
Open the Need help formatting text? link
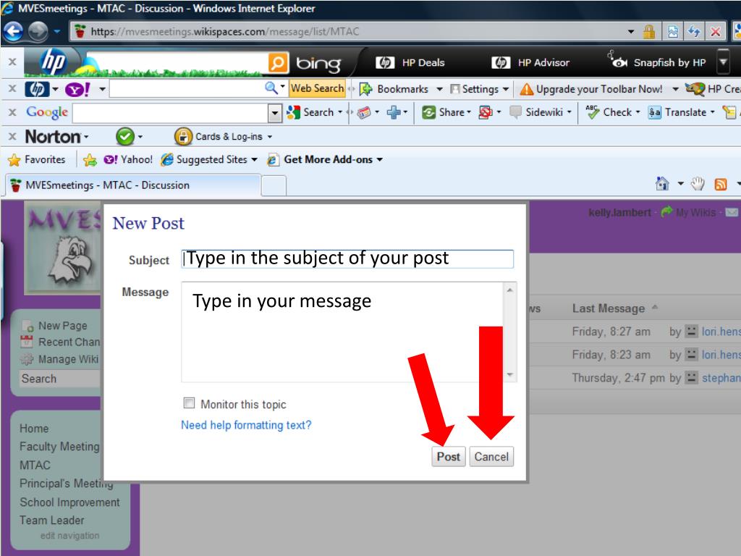[x=246, y=425]
